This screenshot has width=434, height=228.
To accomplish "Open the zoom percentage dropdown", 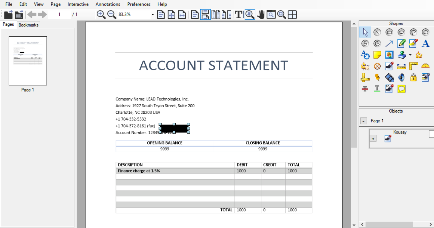I will point(152,14).
